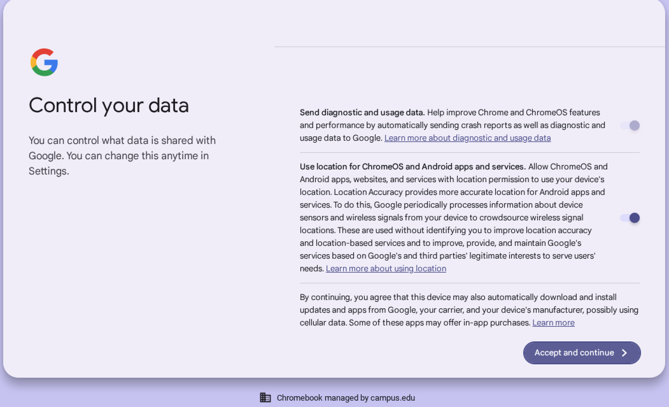Click the Control your data heading
This screenshot has width=669, height=407.
109,105
